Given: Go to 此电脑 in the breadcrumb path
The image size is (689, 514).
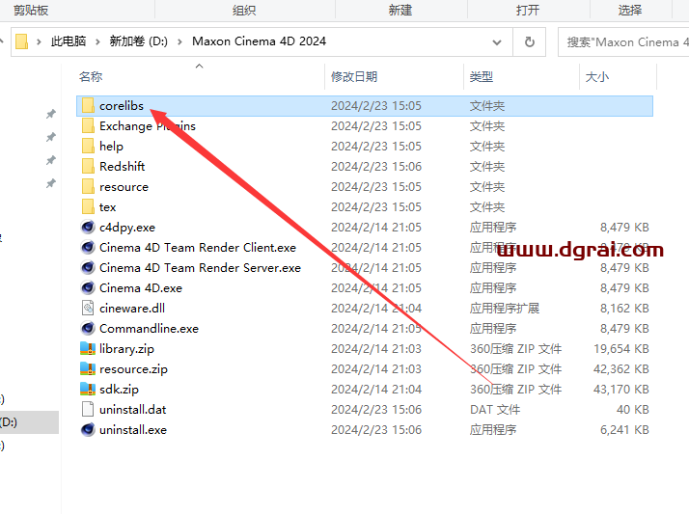Looking at the screenshot, I should (69, 41).
